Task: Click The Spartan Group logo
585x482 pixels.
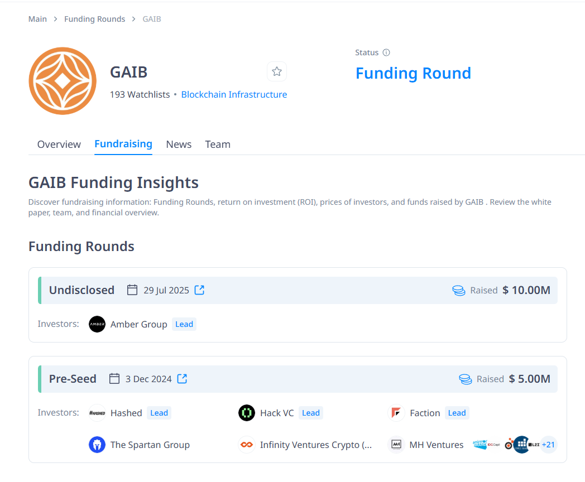Action: tap(97, 445)
